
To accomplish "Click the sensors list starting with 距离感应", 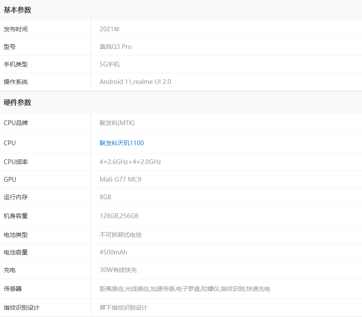I will tap(185, 289).
